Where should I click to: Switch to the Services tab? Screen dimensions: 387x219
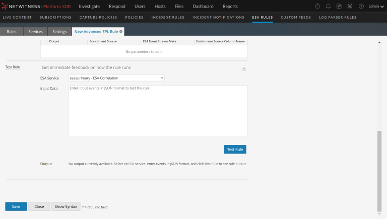(x=35, y=32)
